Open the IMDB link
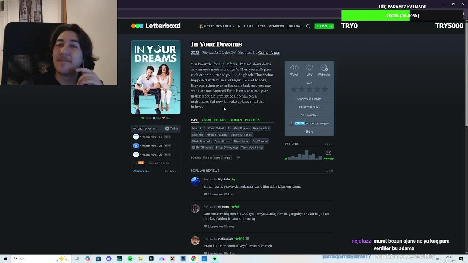The width and height of the screenshot is (468, 263). 217,157
